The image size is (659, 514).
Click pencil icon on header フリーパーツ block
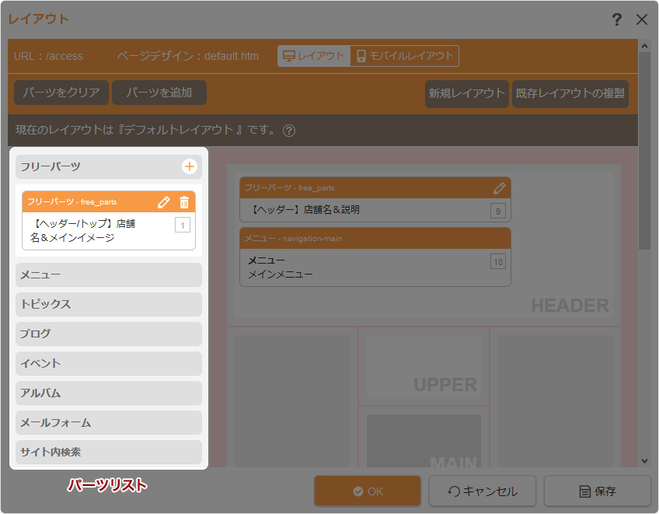500,188
